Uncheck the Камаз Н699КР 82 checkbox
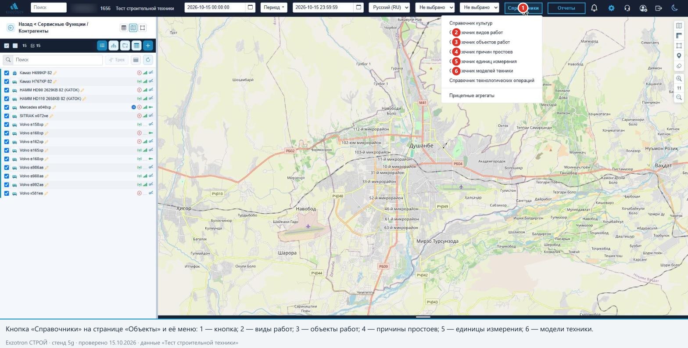Screen dimensions: 688x348 coord(7,73)
